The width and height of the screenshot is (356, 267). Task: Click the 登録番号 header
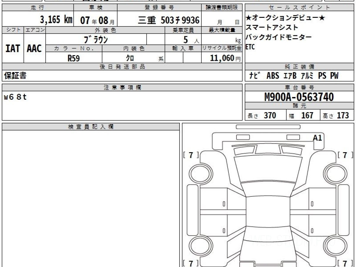(x=160, y=8)
